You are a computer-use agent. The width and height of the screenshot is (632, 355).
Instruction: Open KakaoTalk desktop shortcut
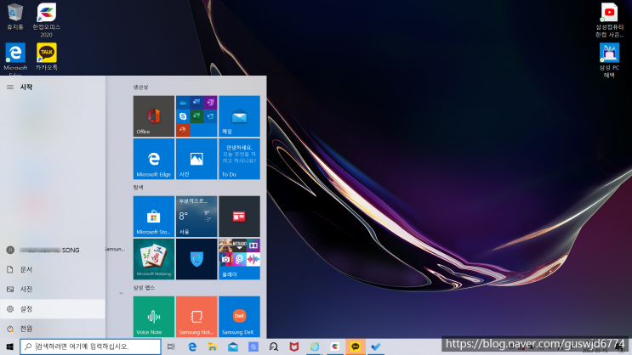click(47, 54)
